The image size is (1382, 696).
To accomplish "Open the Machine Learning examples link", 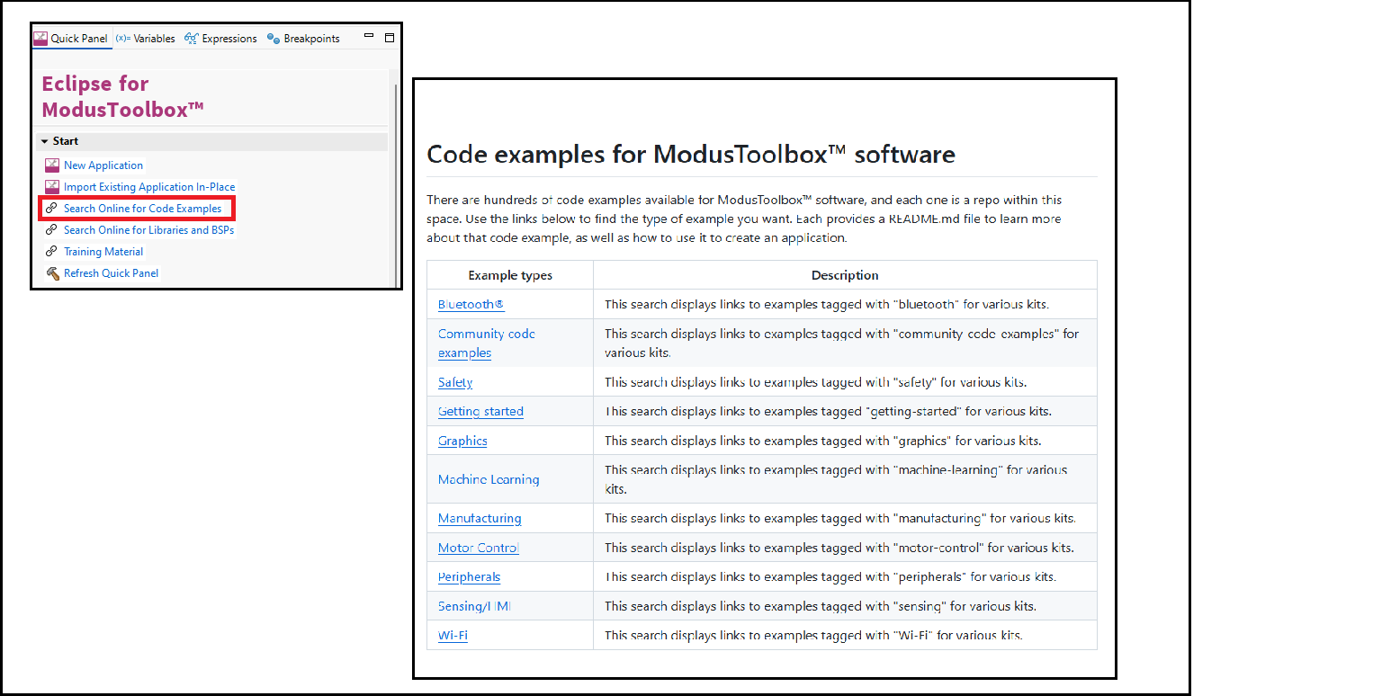I will pos(489,479).
